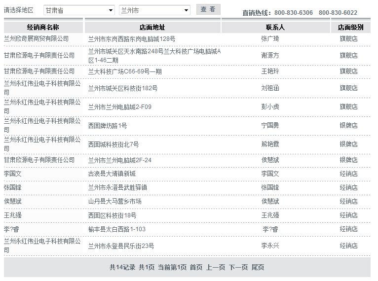Click the 店面级别 column header
This screenshot has height=281, width=378.
[350, 27]
